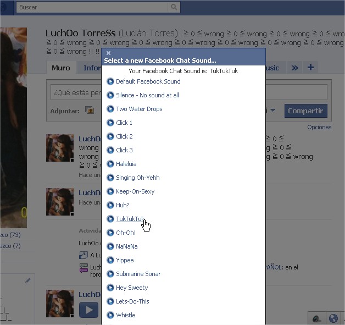Click the chat sound speaker icon in bottom bar
This screenshot has width=345, height=325.
point(316,318)
